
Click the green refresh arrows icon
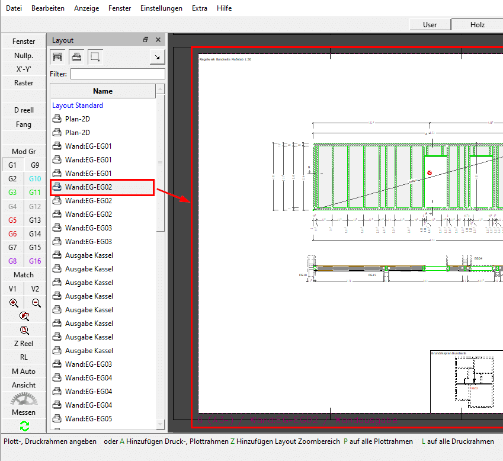pos(24,426)
